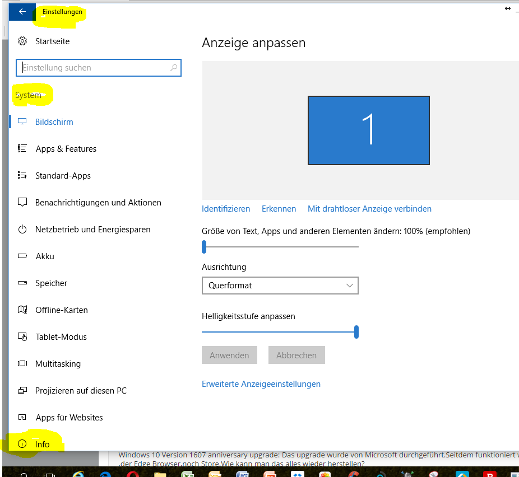This screenshot has height=477, width=519.
Task: Select display 1 in the preview
Action: (x=369, y=130)
